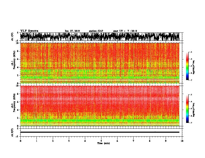Click the time axis tick label "7"
Screen dimensions: 205x158
point(134,141)
